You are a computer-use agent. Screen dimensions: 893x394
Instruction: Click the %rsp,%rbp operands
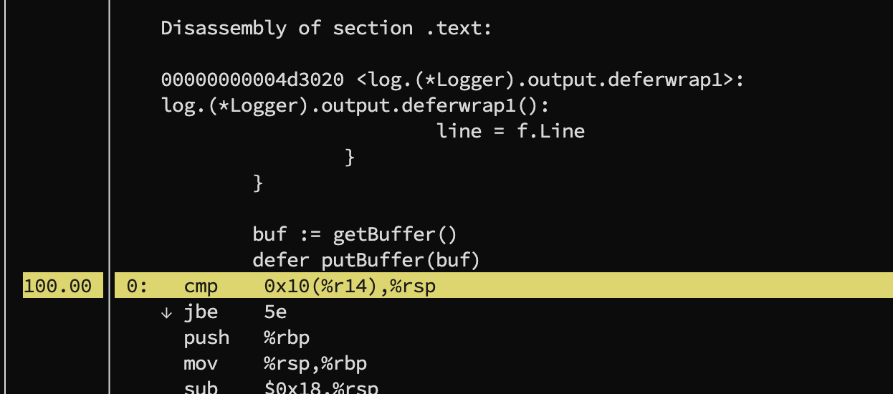pyautogui.click(x=315, y=363)
